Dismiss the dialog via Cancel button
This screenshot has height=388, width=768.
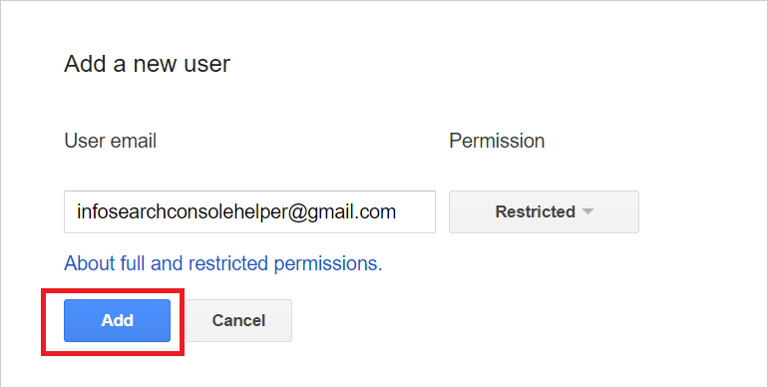click(x=238, y=320)
